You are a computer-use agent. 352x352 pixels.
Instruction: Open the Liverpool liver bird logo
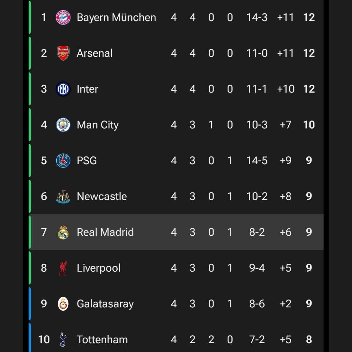click(x=63, y=268)
